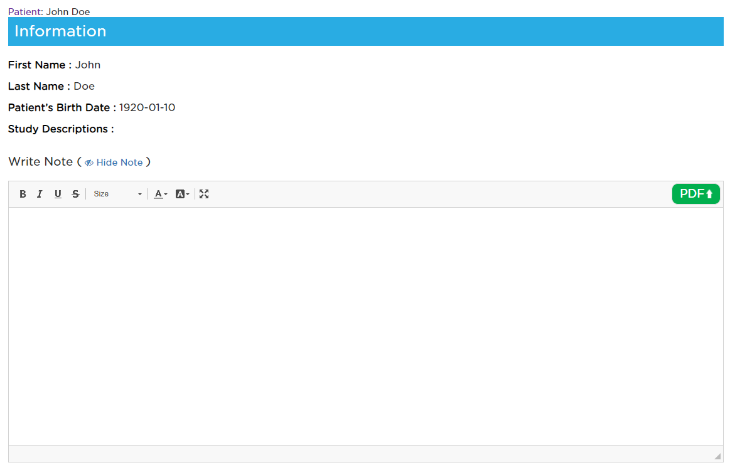Toggle strikethrough formatting in note editor
This screenshot has width=730, height=470.
pos(75,194)
